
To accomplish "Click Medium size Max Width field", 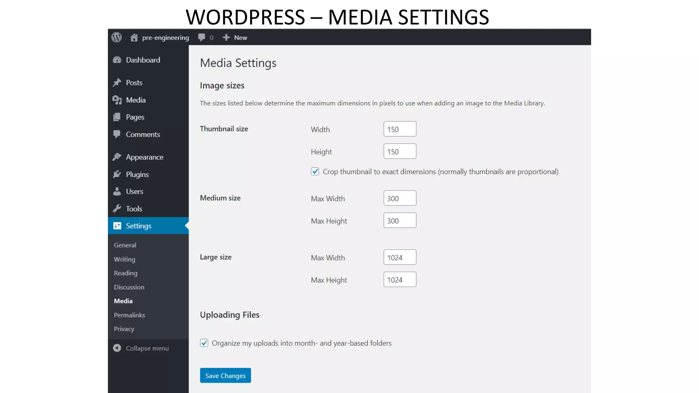I will [x=400, y=198].
